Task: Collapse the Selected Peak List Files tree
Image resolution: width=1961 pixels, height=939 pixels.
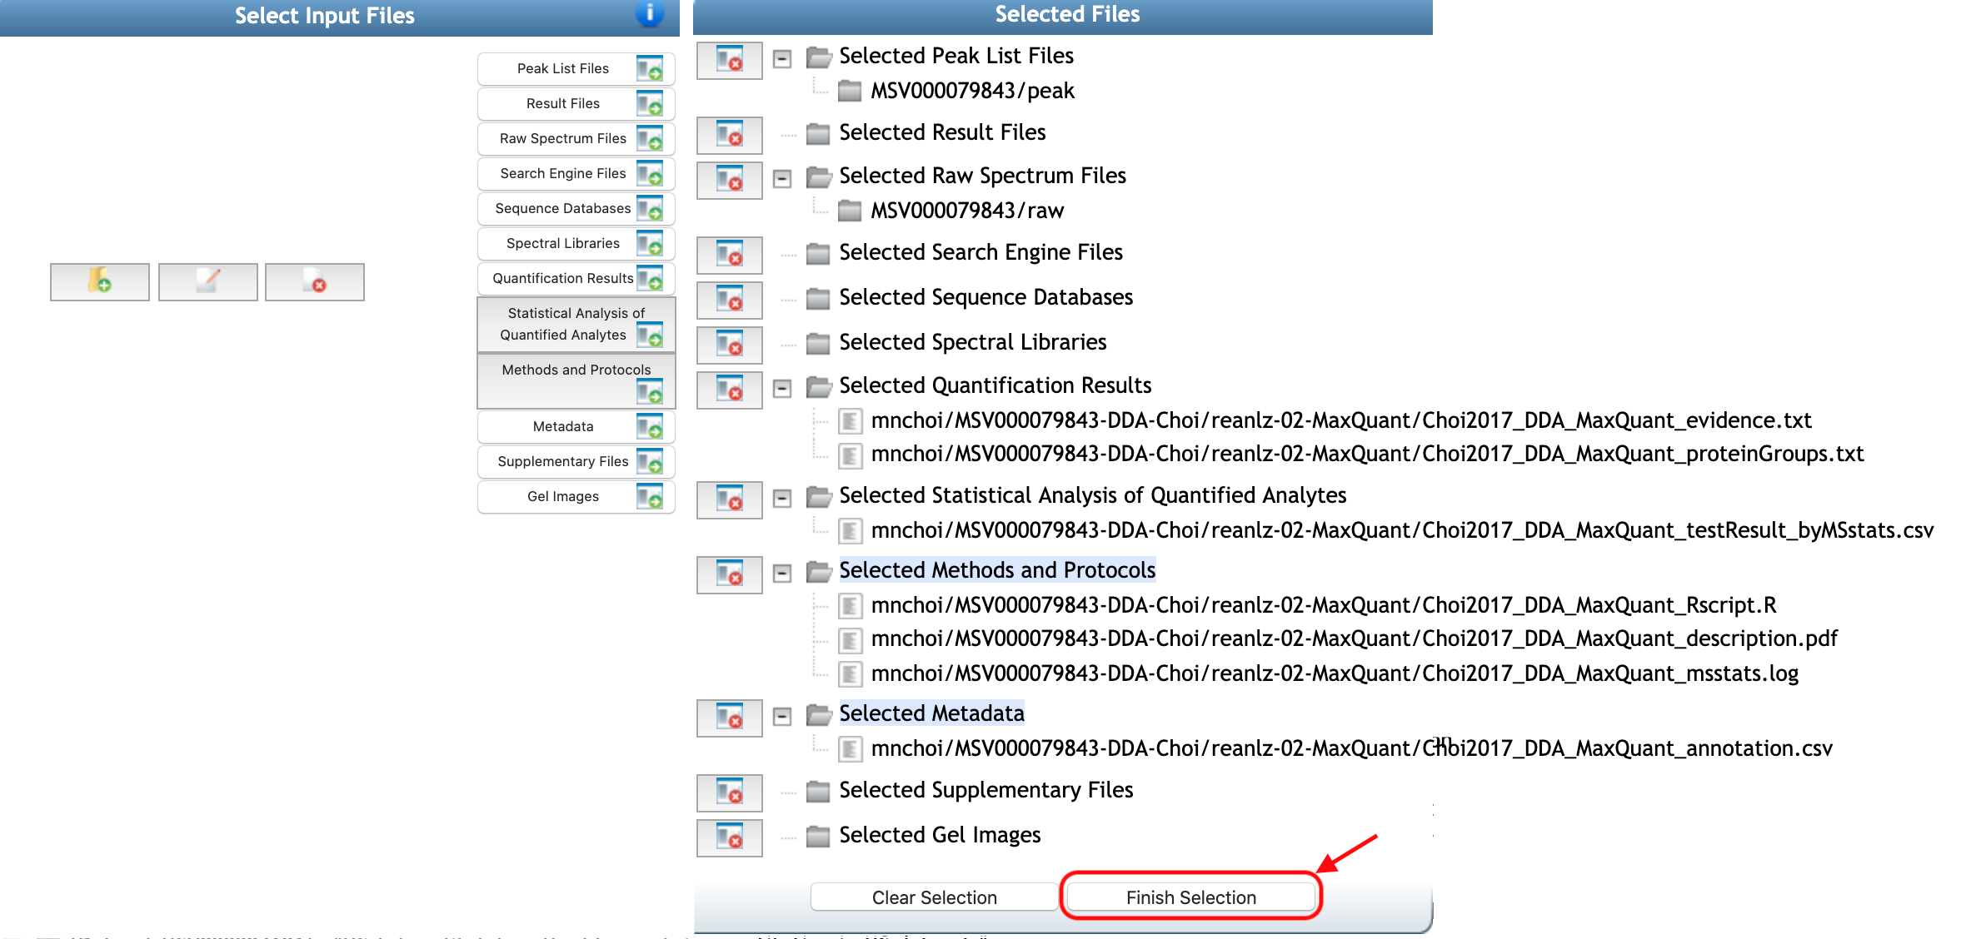Action: pyautogui.click(x=781, y=58)
